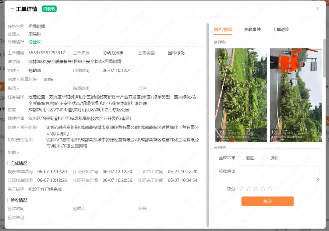Open the 处理前 photo with orange-vest worker
The width and height of the screenshot is (329, 231).
tap(296, 95)
